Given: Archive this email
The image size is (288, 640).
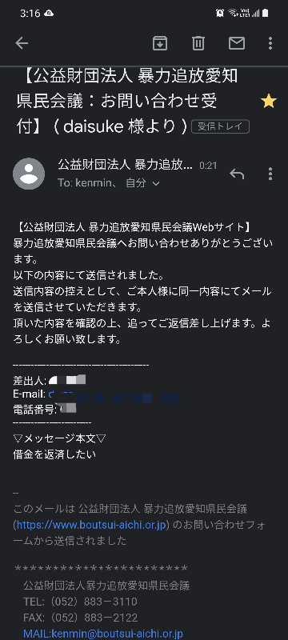Looking at the screenshot, I should (160, 43).
